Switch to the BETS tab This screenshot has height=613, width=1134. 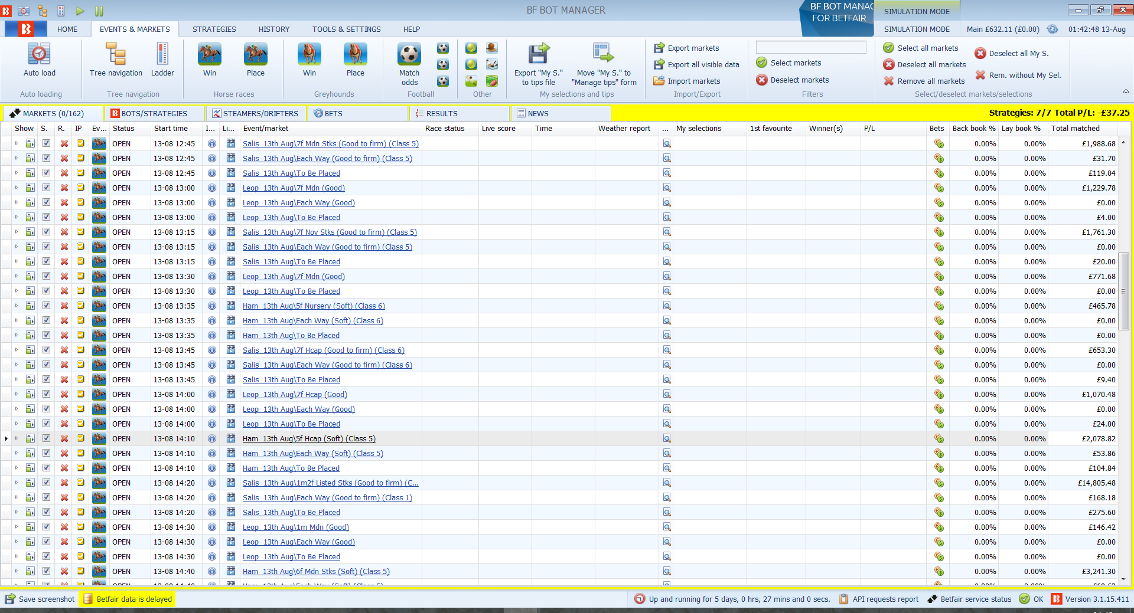tap(358, 113)
